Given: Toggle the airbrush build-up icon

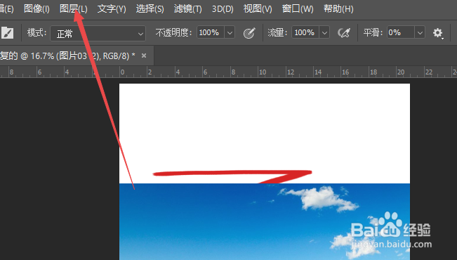Looking at the screenshot, I should click(x=344, y=33).
